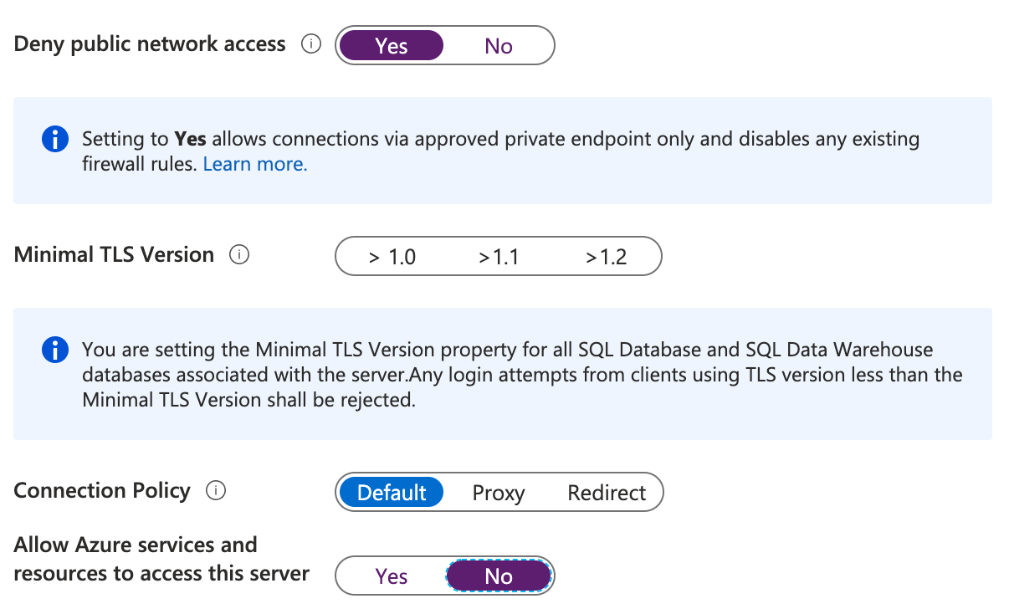Select the Default connection policy
Image resolution: width=1009 pixels, height=614 pixels.
391,492
